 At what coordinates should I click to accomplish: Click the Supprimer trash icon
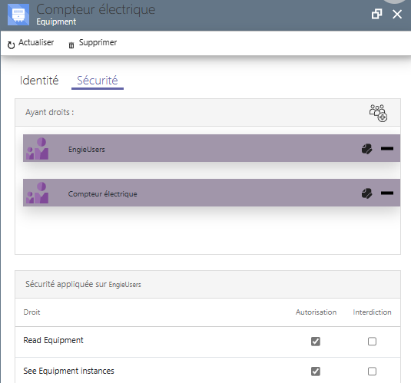pyautogui.click(x=71, y=45)
